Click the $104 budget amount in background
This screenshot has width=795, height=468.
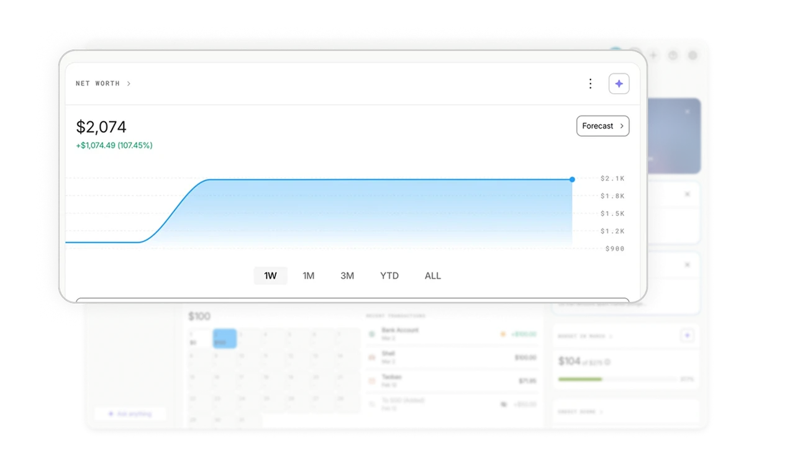pyautogui.click(x=570, y=361)
